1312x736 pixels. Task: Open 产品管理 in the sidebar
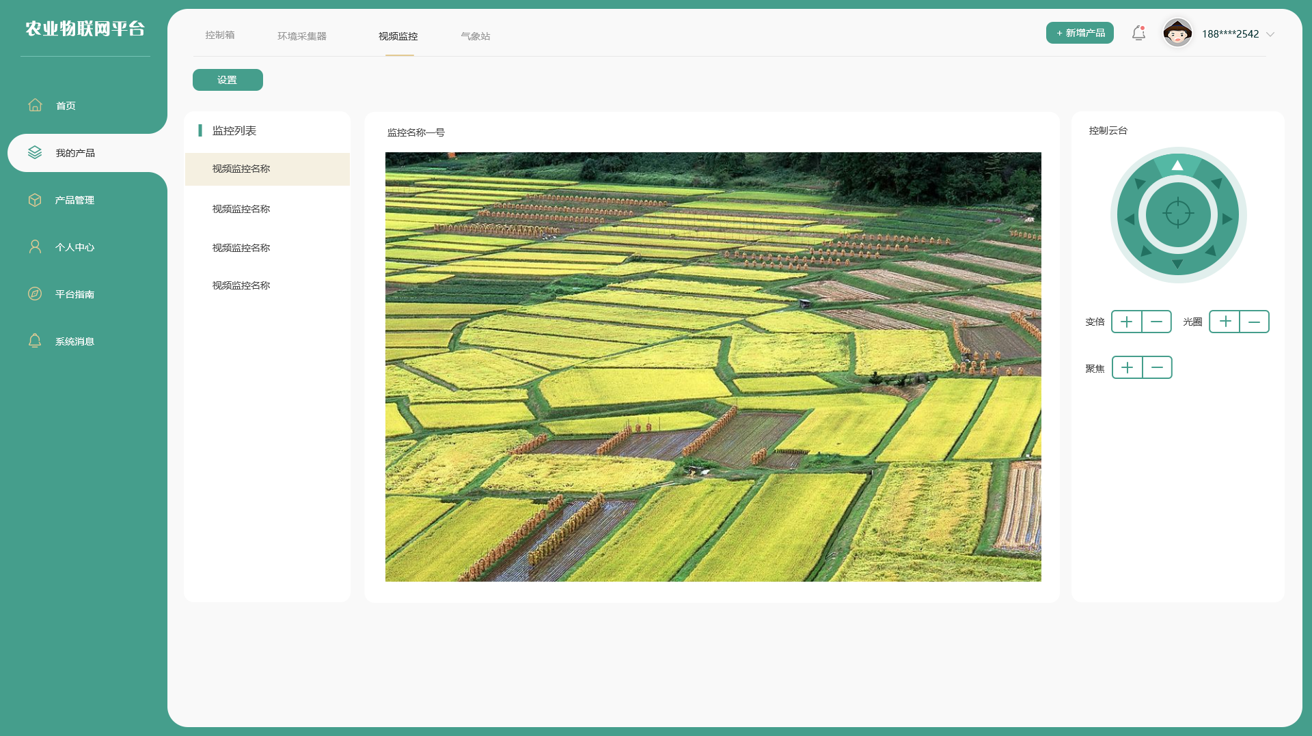click(74, 200)
